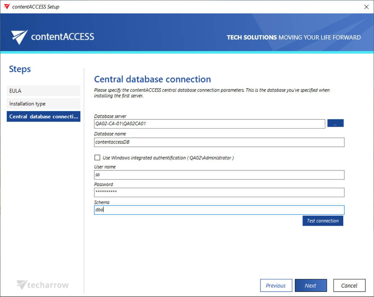Open the database server browse (...) button

tap(335, 124)
